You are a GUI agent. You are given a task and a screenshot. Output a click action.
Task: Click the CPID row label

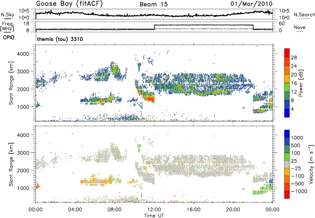(x=9, y=37)
